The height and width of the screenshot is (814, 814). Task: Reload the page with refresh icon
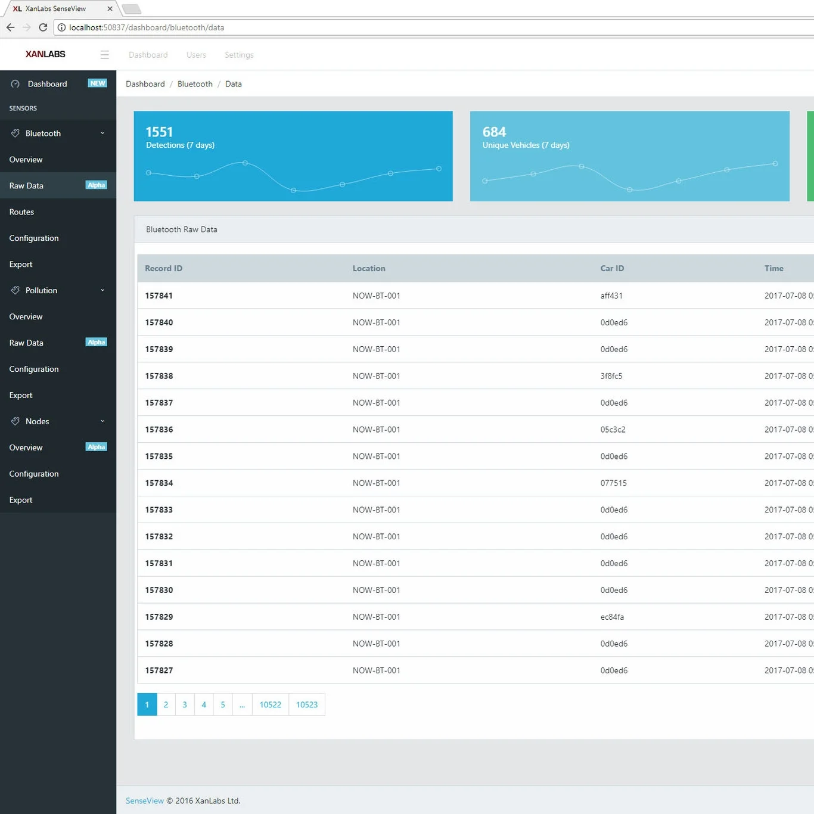tap(43, 27)
